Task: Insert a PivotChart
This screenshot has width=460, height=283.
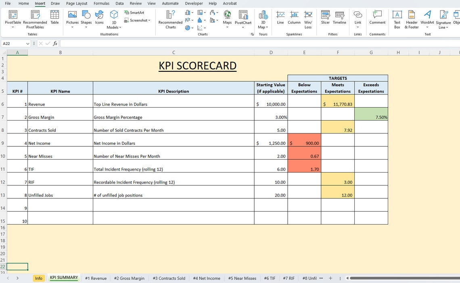Action: pos(243,19)
